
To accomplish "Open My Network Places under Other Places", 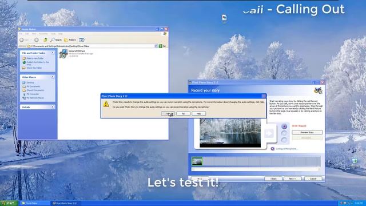I will (35, 98).
